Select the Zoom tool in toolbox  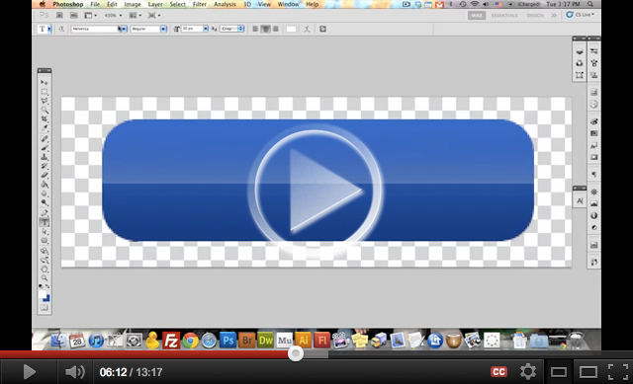(44, 278)
